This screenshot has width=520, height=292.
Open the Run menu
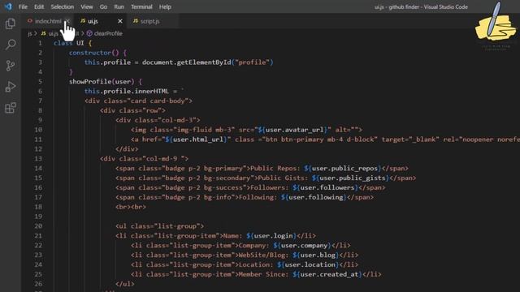tap(119, 6)
